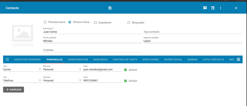Open the Tipo contacto field

click(x=193, y=32)
